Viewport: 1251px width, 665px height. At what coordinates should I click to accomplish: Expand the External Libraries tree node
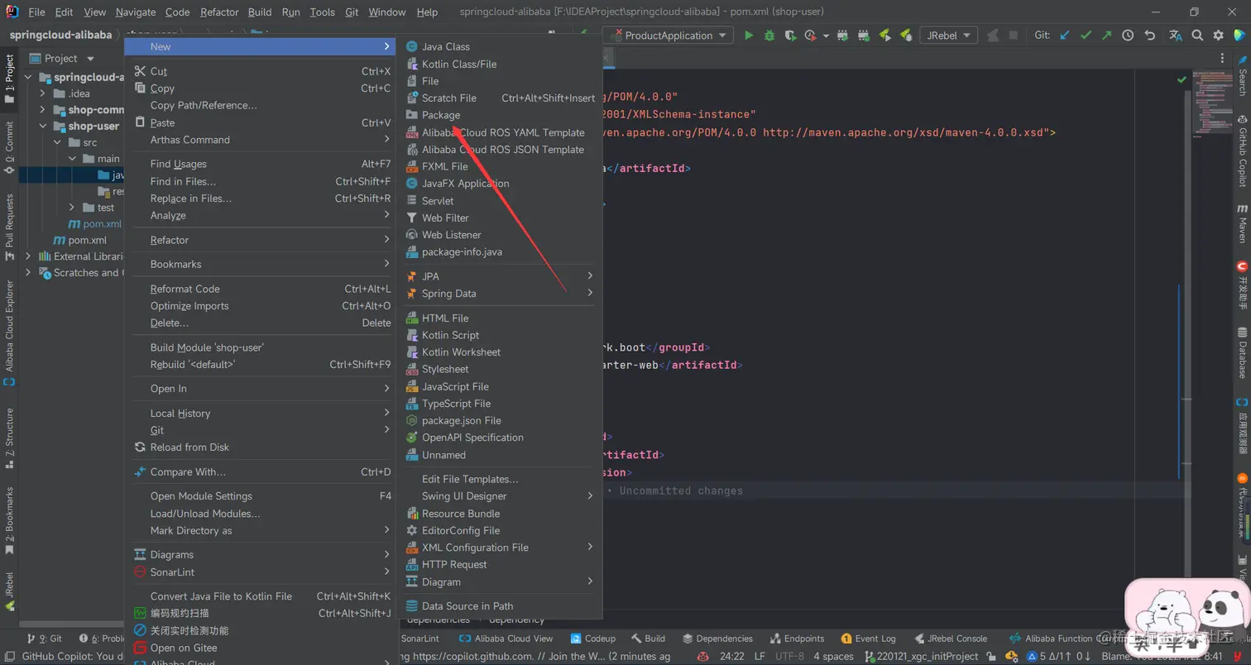point(27,256)
